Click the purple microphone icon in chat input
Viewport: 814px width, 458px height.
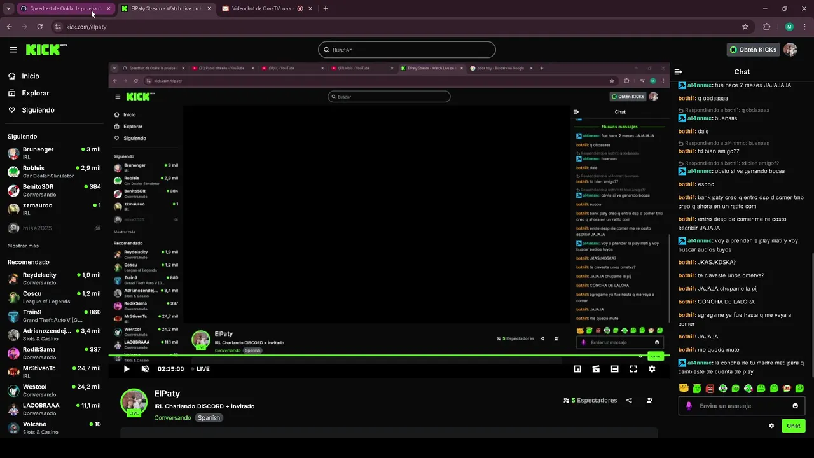(689, 406)
